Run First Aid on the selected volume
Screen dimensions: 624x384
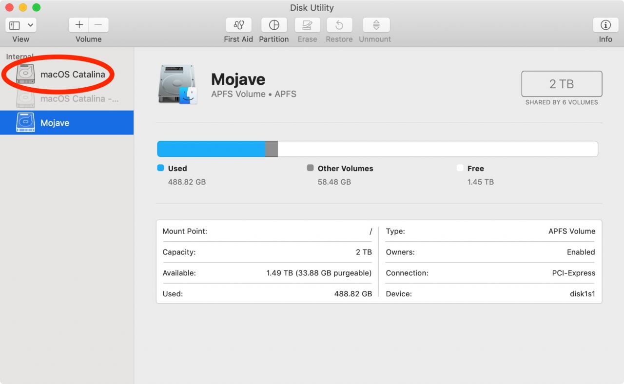(x=238, y=25)
